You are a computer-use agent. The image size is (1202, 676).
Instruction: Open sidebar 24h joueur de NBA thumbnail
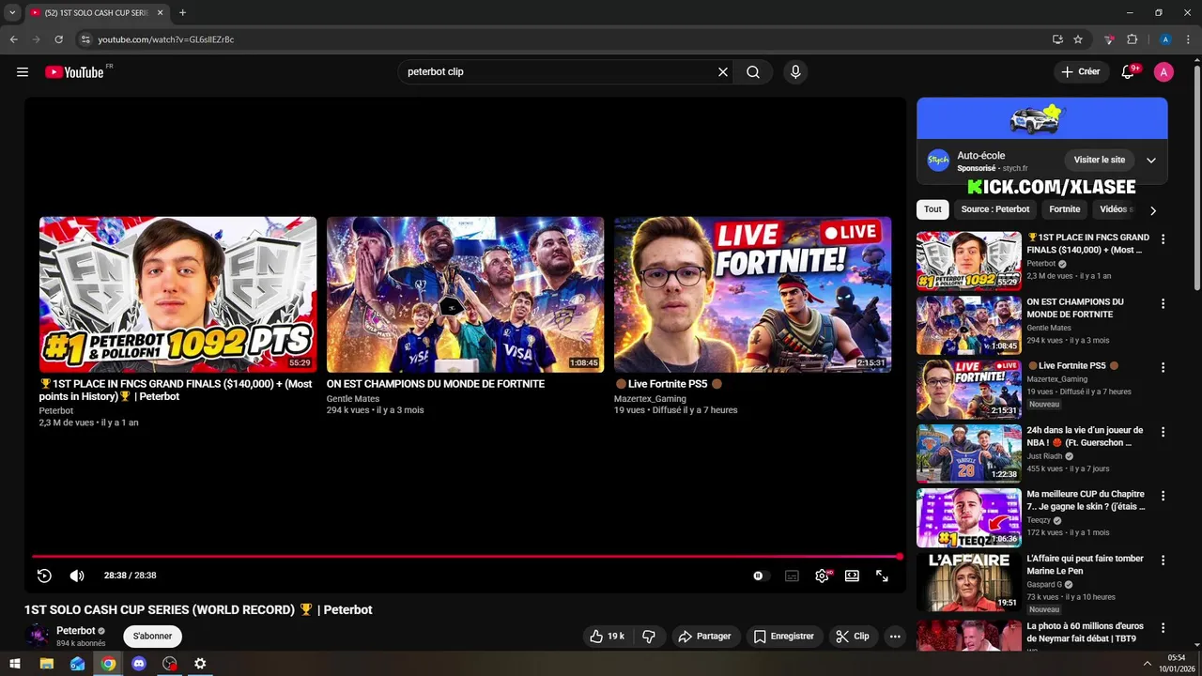pos(968,453)
